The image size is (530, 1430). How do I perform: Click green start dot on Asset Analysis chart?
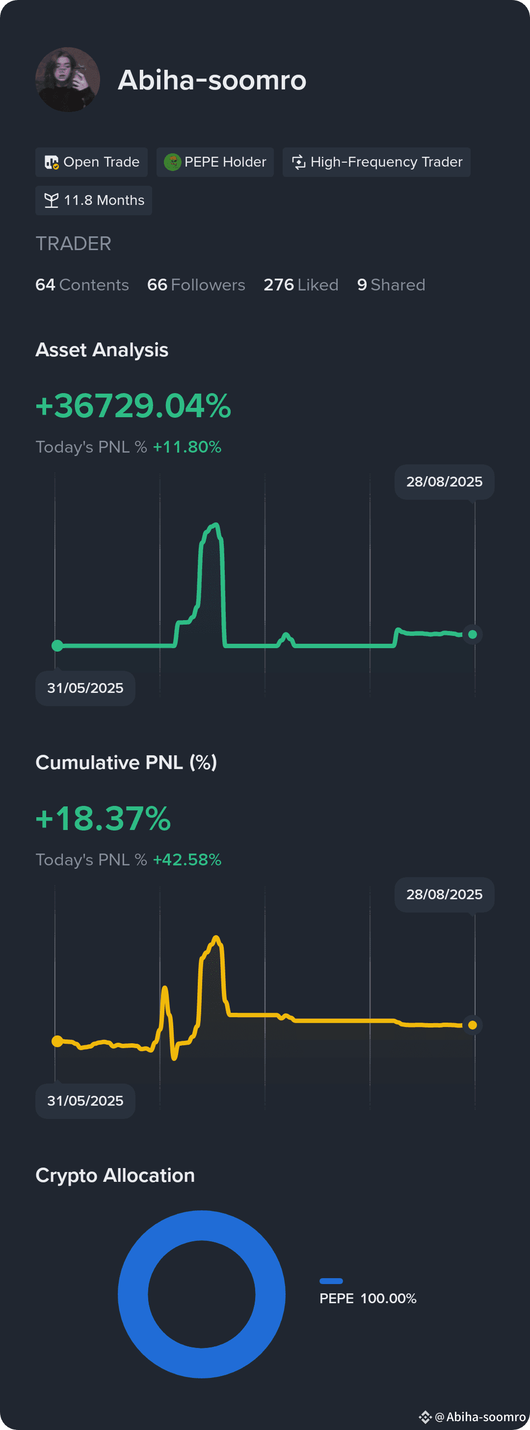click(57, 646)
